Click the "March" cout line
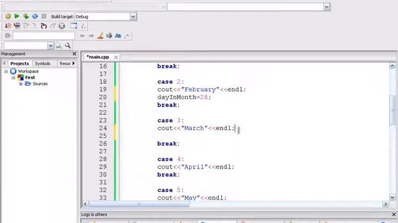This screenshot has height=223, width=398. (196, 128)
